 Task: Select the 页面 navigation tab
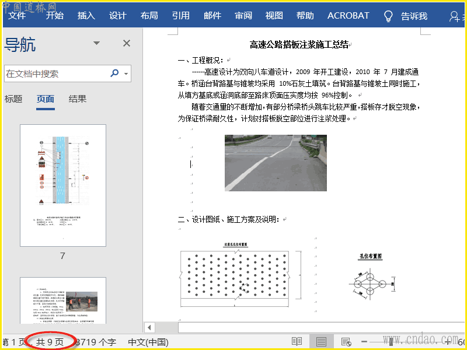[46, 99]
